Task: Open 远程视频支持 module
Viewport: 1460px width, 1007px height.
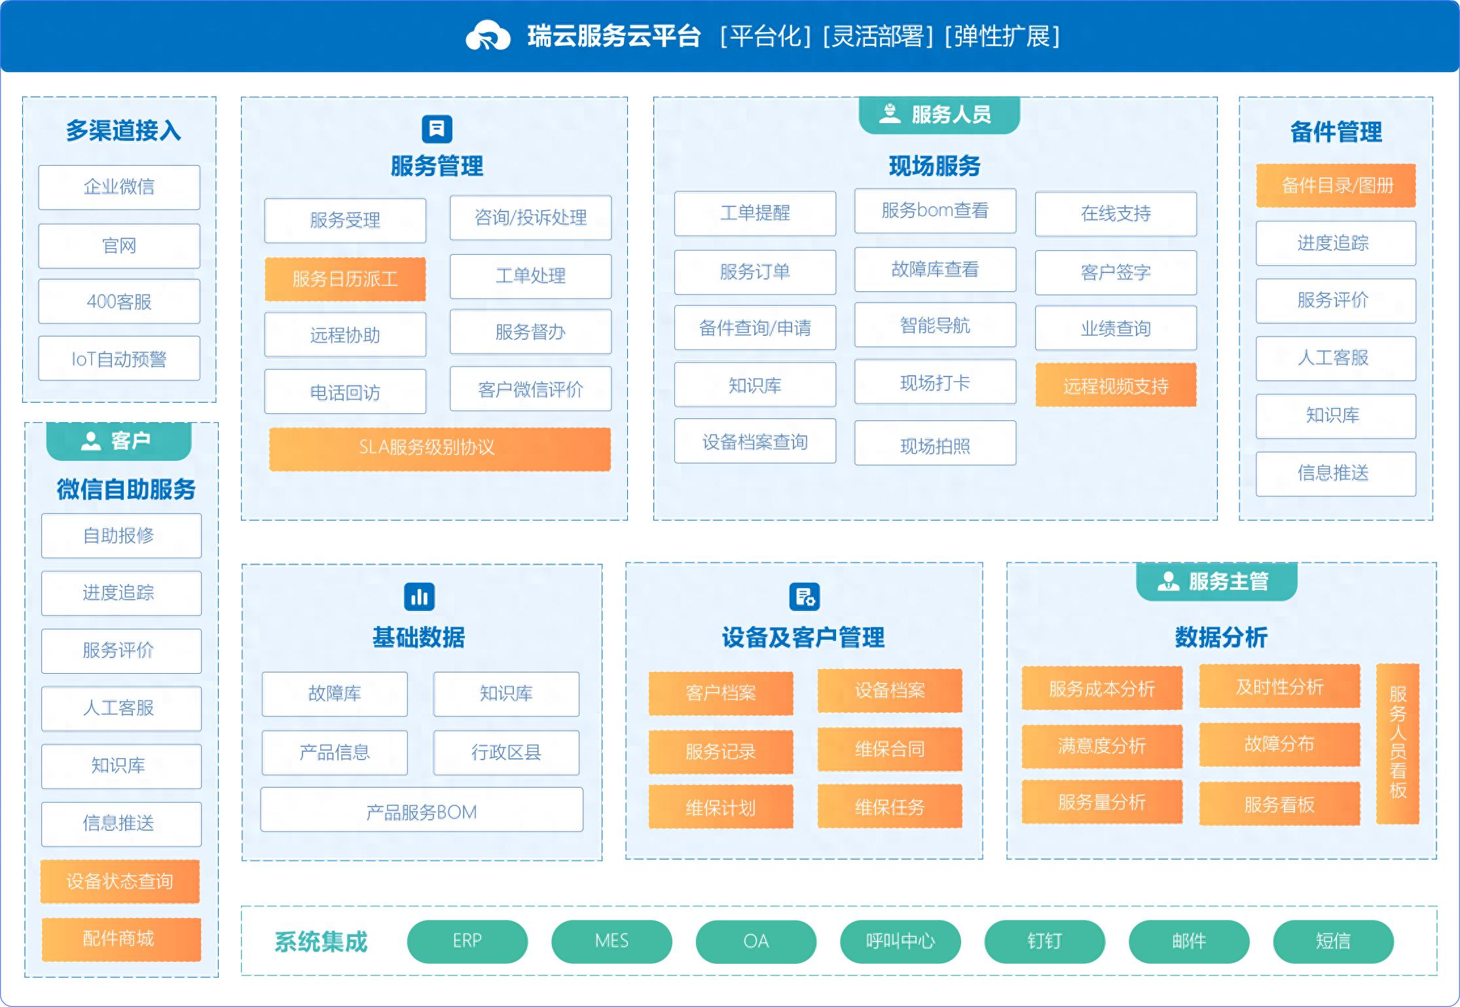Action: point(1116,386)
